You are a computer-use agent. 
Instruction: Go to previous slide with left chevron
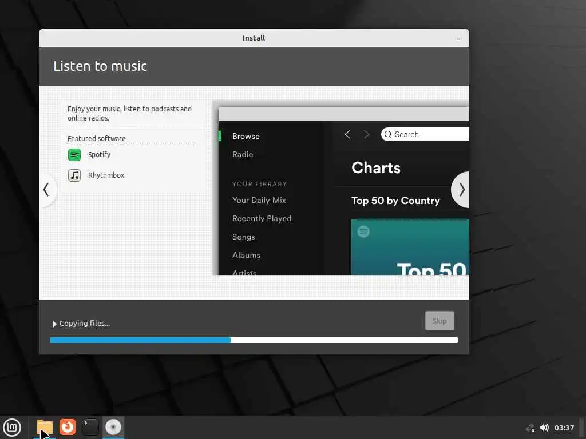pos(46,190)
